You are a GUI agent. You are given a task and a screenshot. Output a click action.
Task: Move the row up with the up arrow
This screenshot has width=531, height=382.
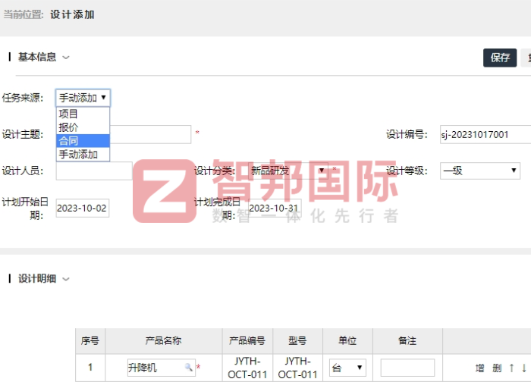tap(511, 368)
